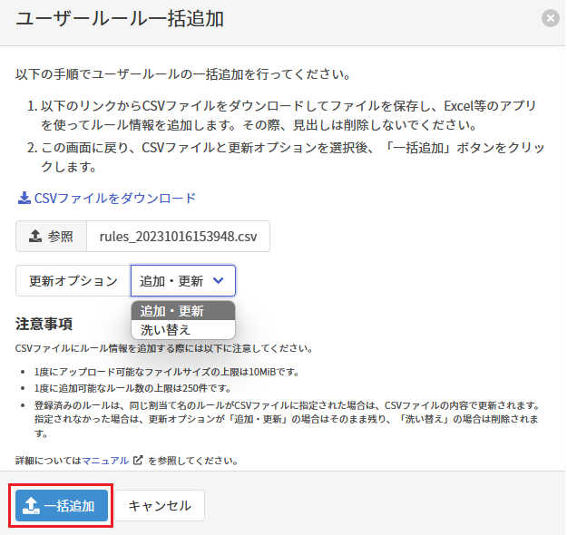Click the download icon beside the CSV link

[x=24, y=198]
